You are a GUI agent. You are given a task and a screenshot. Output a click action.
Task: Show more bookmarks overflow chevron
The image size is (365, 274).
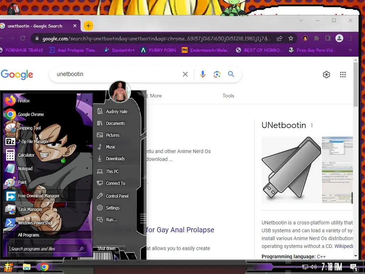point(350,50)
